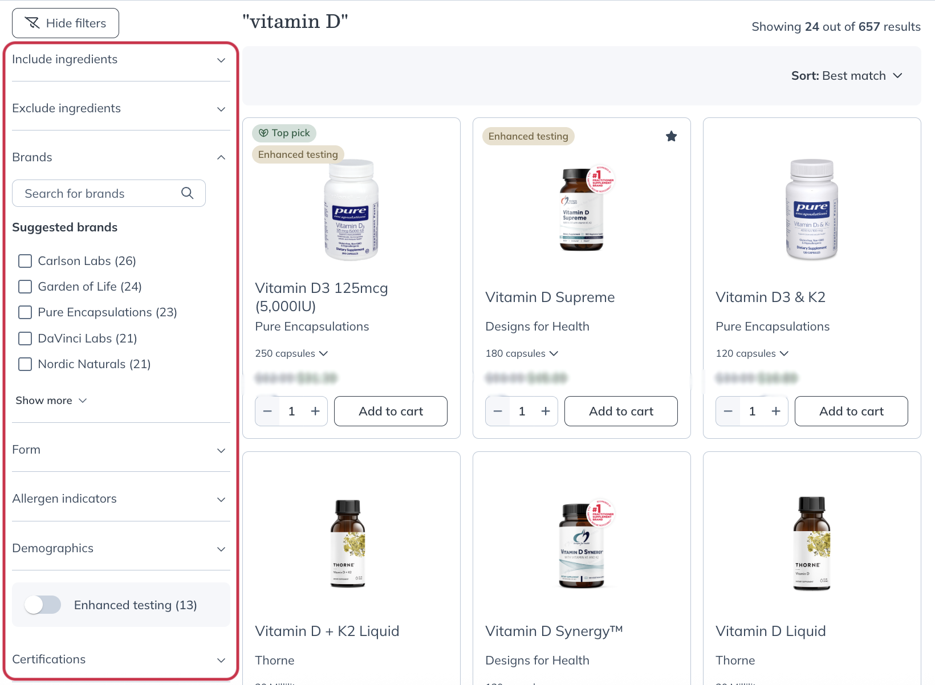Open the 250 capsules size dropdown

(291, 353)
